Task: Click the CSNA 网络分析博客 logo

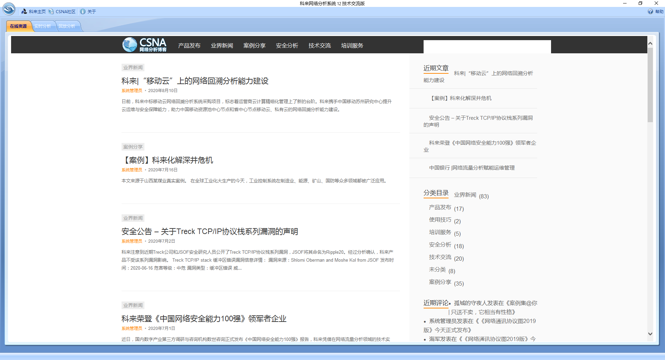Action: click(144, 45)
